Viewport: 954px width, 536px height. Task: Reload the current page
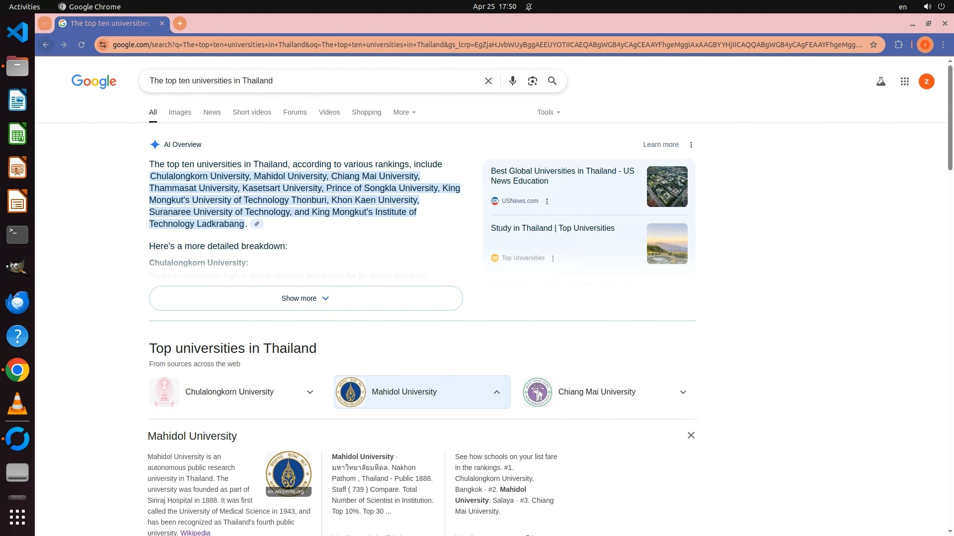81,45
